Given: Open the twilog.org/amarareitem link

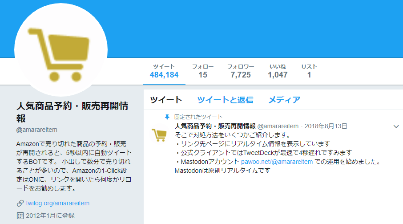Looking at the screenshot, I should click(x=57, y=203).
